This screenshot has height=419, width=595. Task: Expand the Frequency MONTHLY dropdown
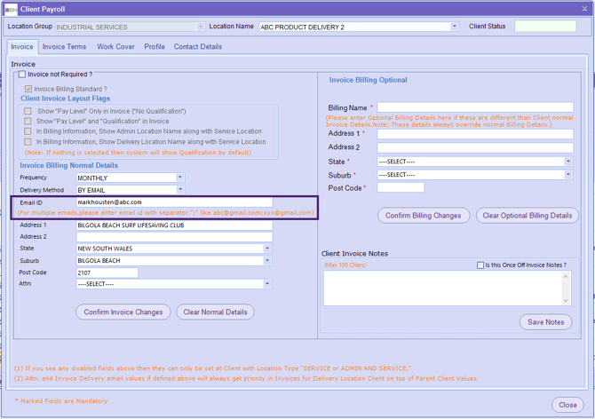click(180, 178)
